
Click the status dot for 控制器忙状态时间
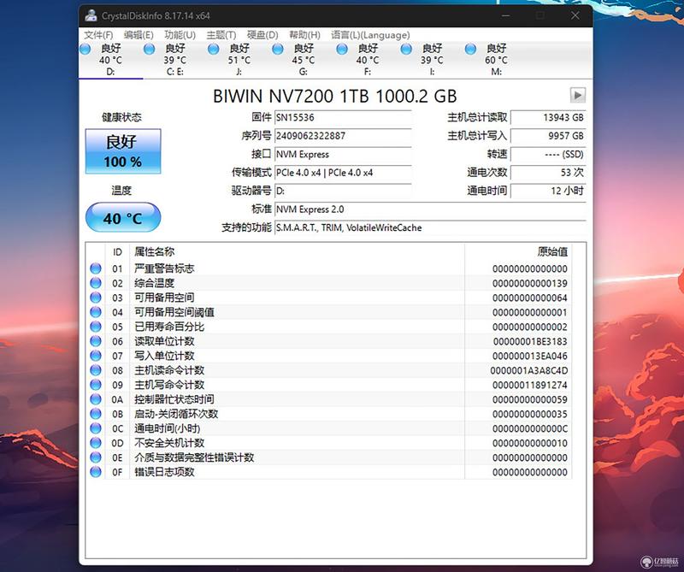click(x=96, y=399)
